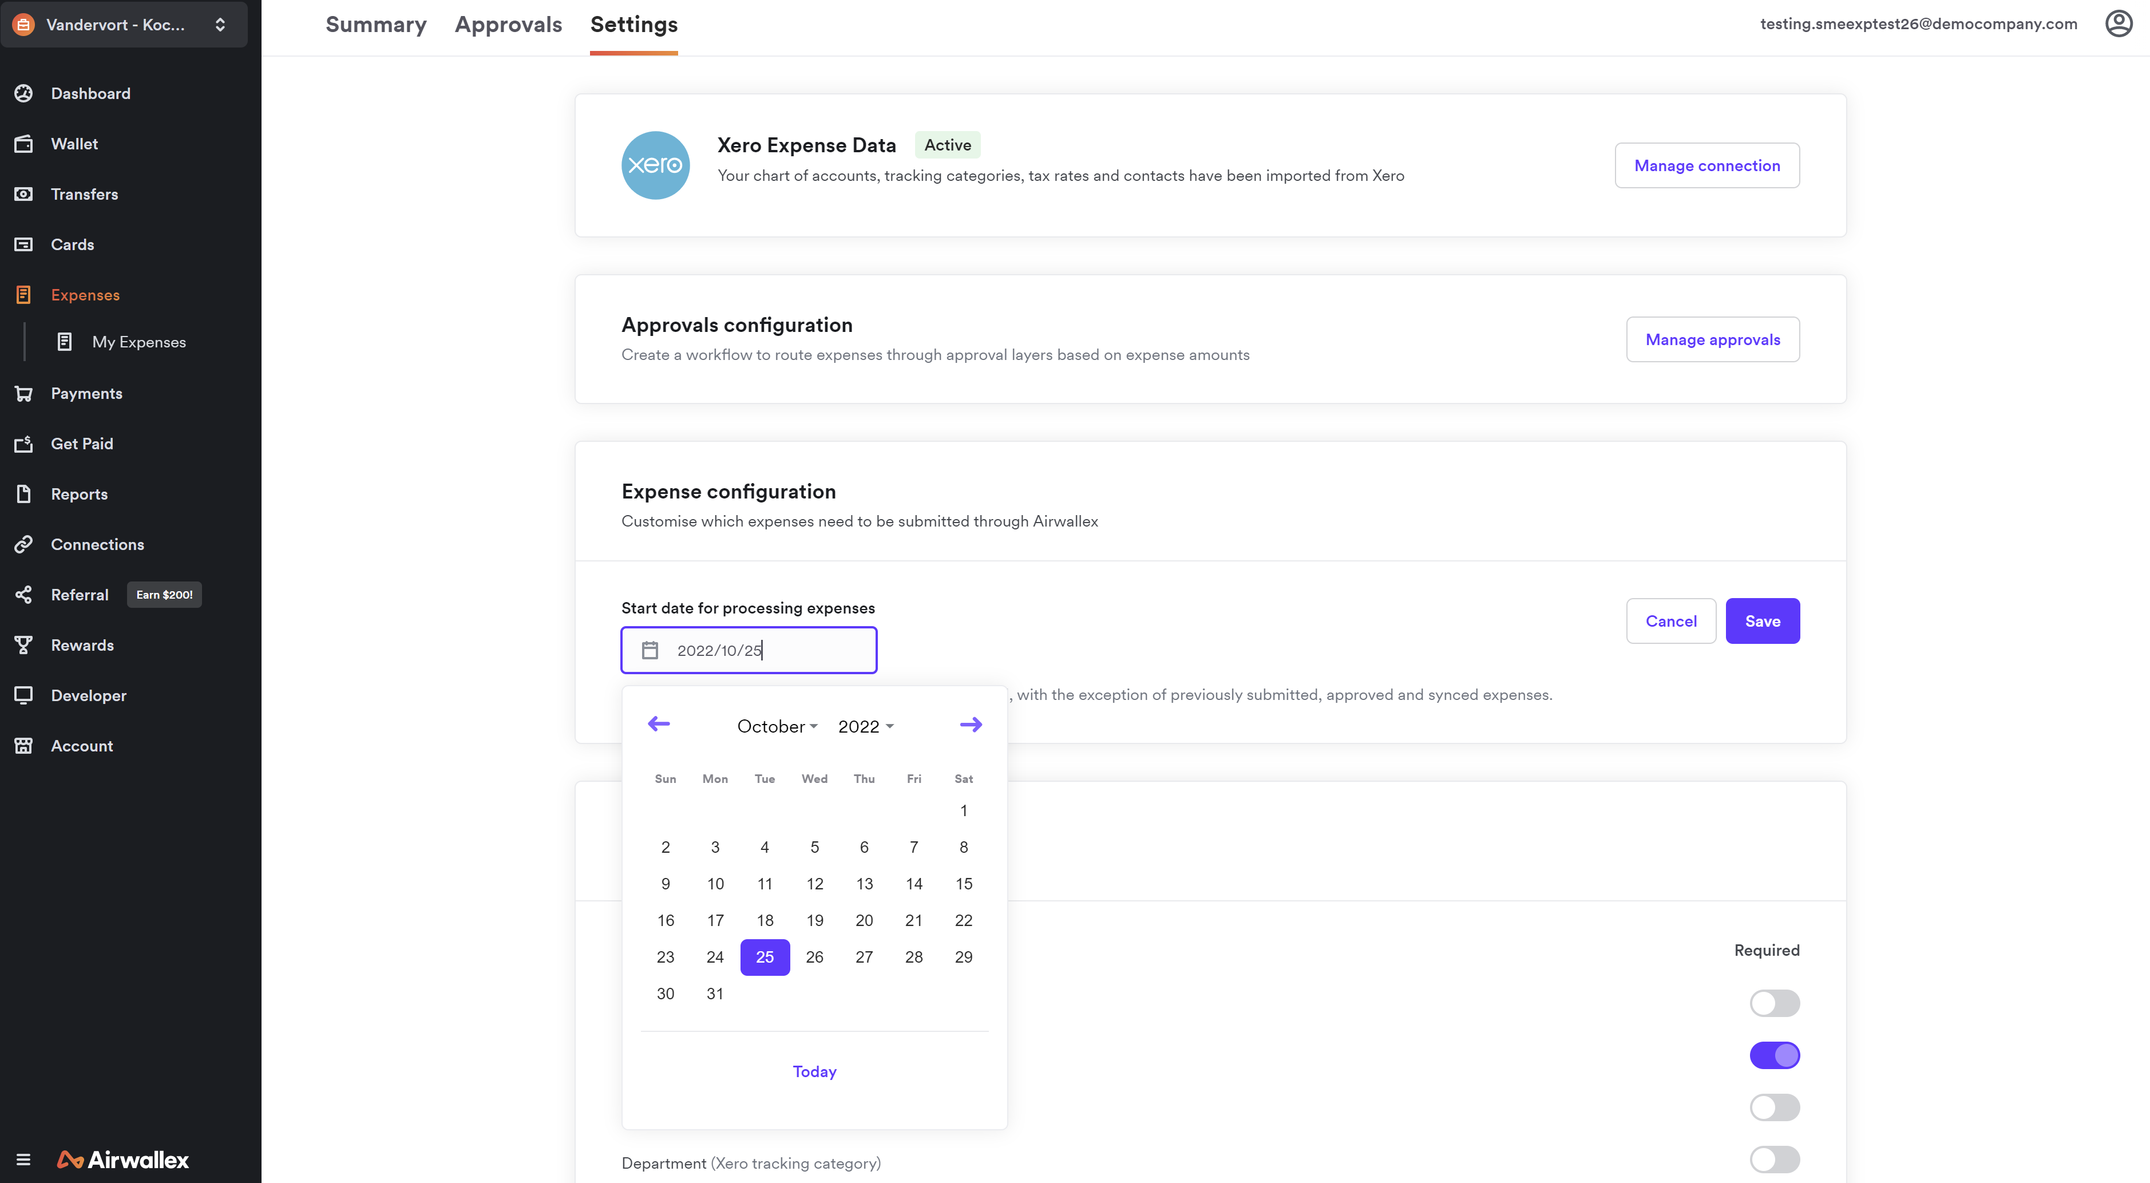Image resolution: width=2150 pixels, height=1183 pixels.
Task: Click the Cards icon in sidebar
Action: click(x=23, y=244)
